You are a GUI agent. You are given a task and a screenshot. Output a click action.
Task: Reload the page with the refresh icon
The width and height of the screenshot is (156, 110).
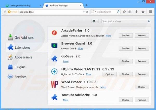[87, 12]
